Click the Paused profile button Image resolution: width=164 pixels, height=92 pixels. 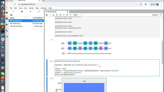pyautogui.click(x=154, y=4)
